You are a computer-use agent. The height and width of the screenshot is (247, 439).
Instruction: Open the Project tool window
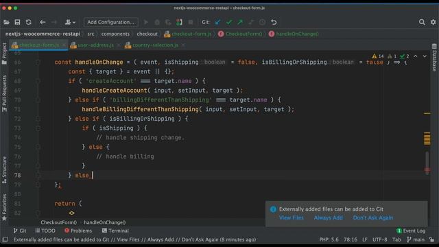[4, 54]
